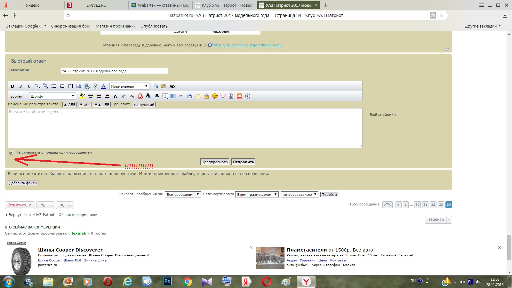Viewport: 512px width, 288px height.
Task: Click the 'Отправить' submit button
Action: tap(243, 162)
